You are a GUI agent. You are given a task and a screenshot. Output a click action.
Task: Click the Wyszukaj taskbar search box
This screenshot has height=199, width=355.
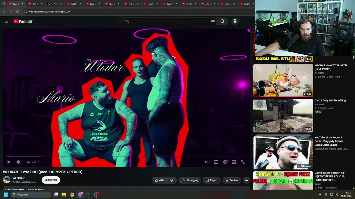[31, 195]
